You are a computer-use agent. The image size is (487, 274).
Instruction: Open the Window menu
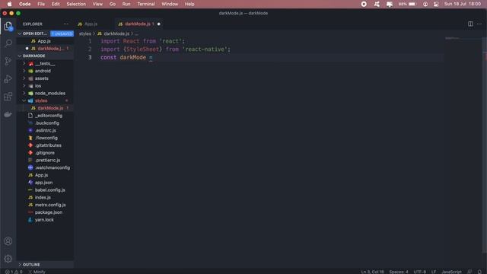click(x=170, y=4)
